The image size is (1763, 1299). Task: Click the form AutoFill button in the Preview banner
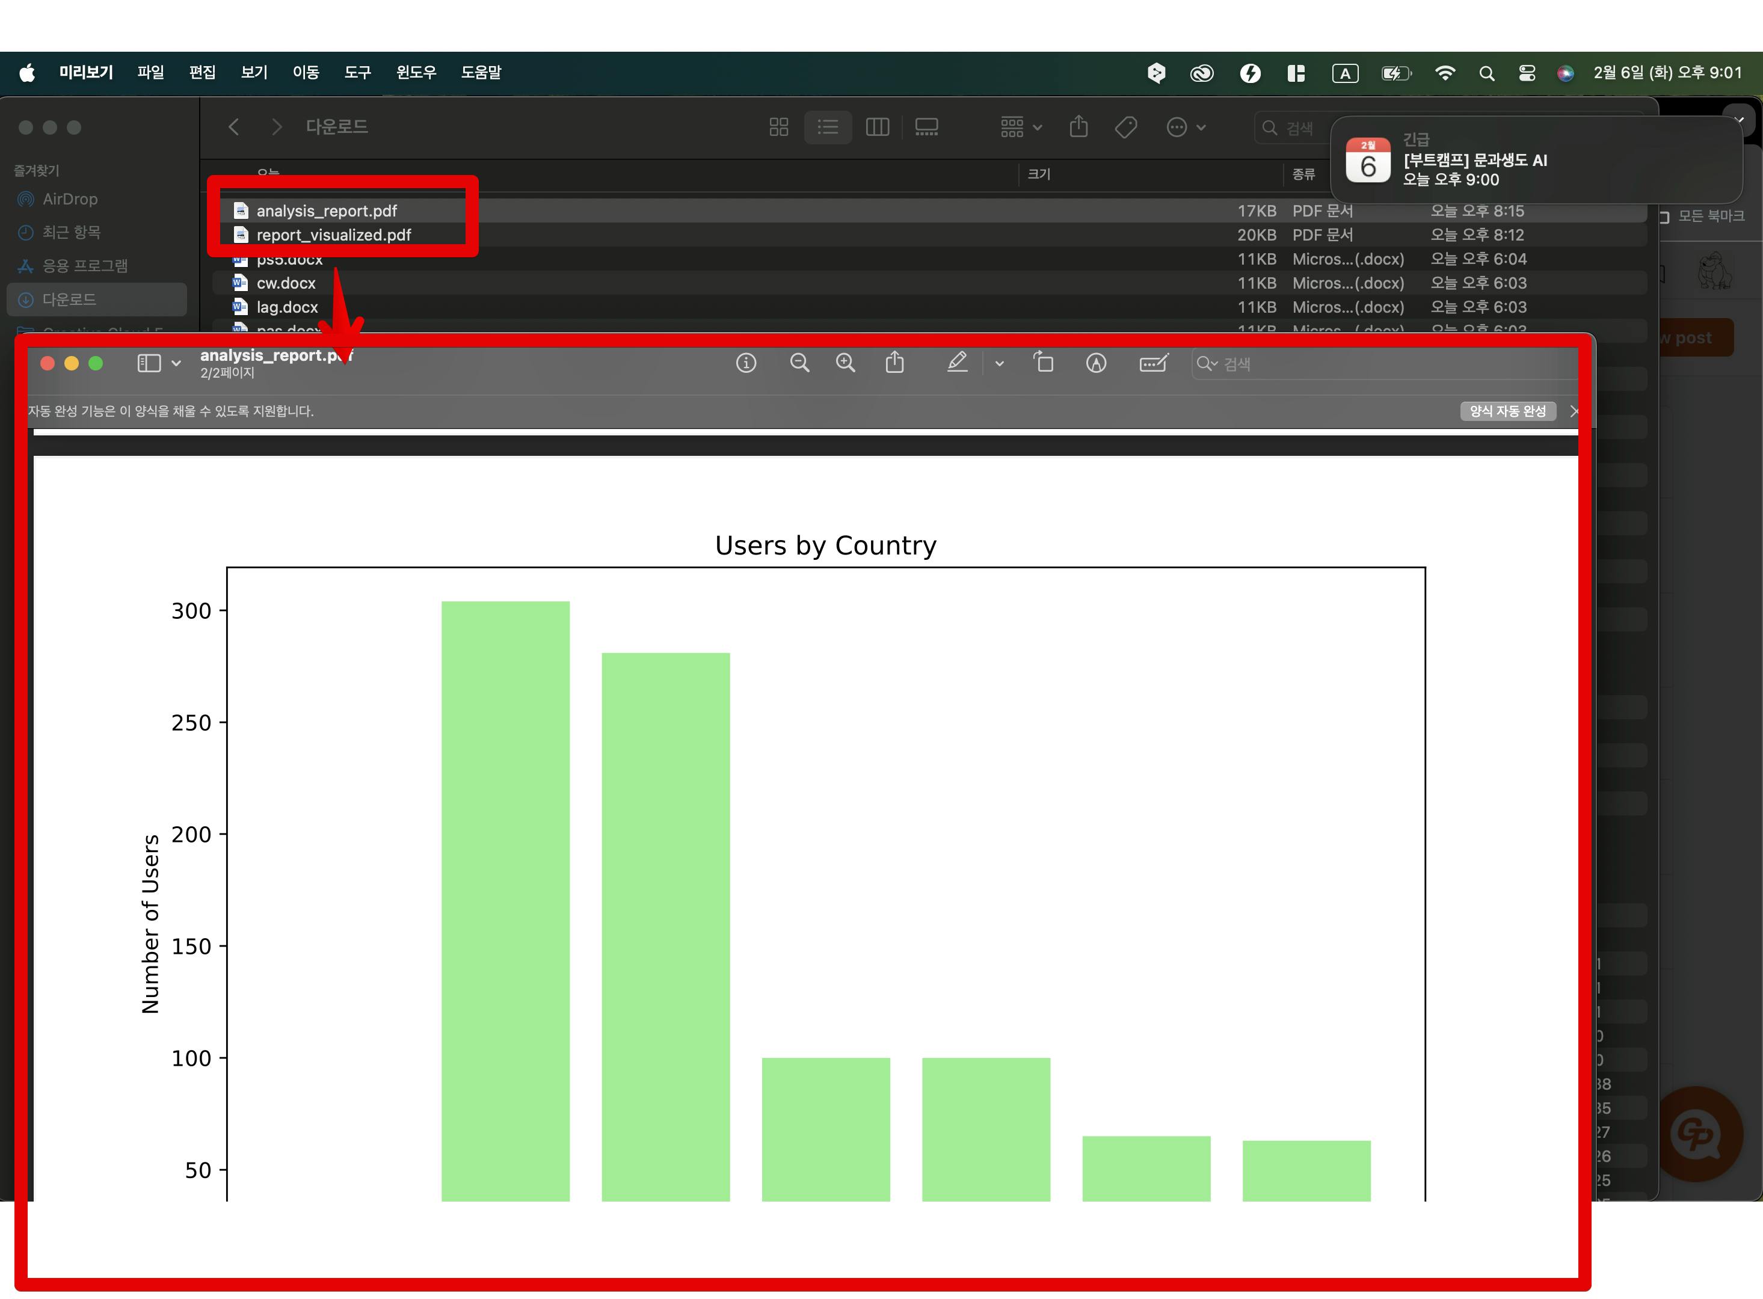pyautogui.click(x=1507, y=411)
